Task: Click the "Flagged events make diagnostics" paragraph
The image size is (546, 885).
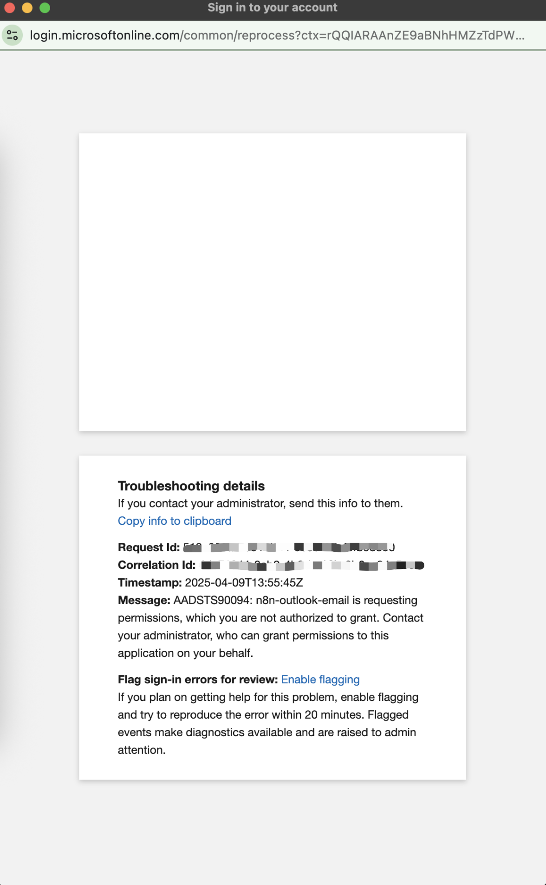Action: [267, 723]
